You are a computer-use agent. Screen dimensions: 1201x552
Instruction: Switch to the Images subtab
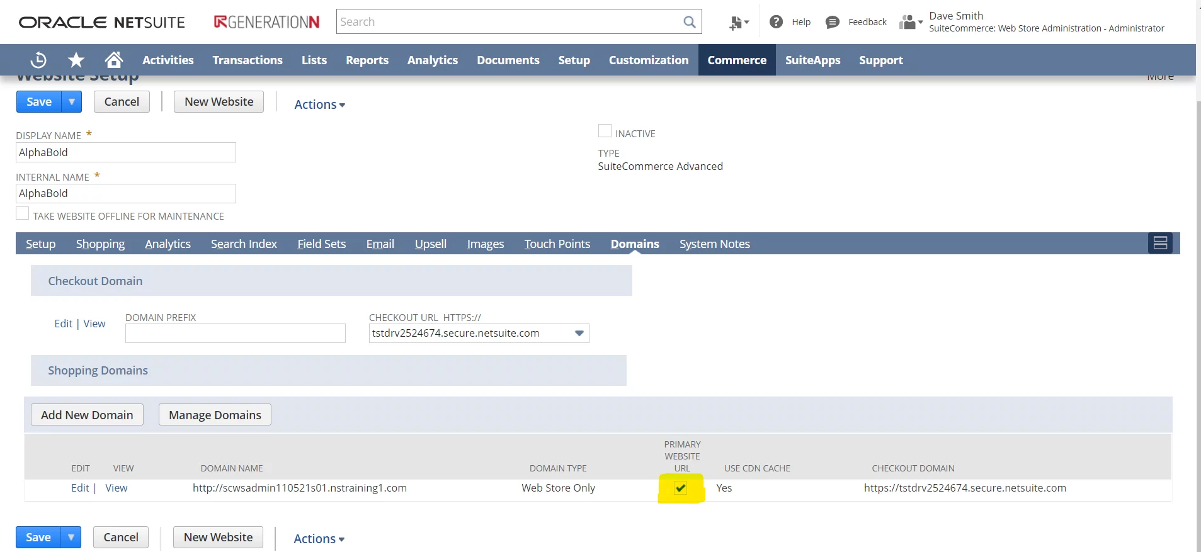pyautogui.click(x=486, y=244)
